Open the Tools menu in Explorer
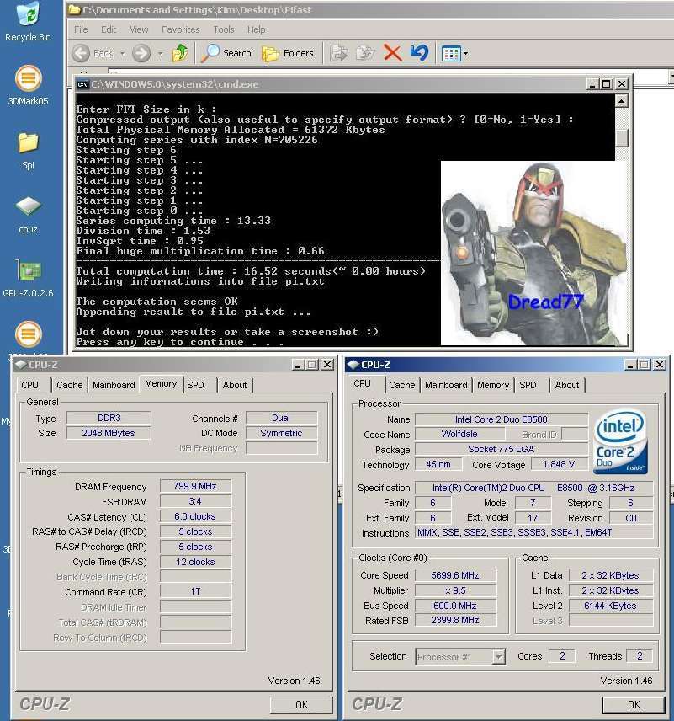 coord(224,29)
